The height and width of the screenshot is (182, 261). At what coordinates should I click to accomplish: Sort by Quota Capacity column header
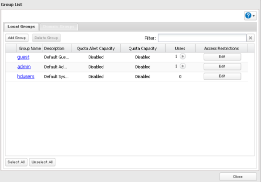(x=143, y=48)
